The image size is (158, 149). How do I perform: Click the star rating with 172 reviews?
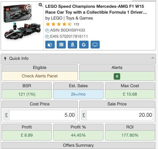(x=62, y=24)
